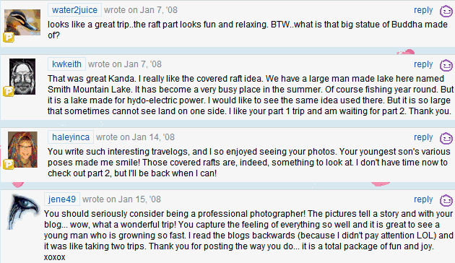The image size is (455, 263).
Task: Open jene49's blue eye avatar
Action: [23, 212]
